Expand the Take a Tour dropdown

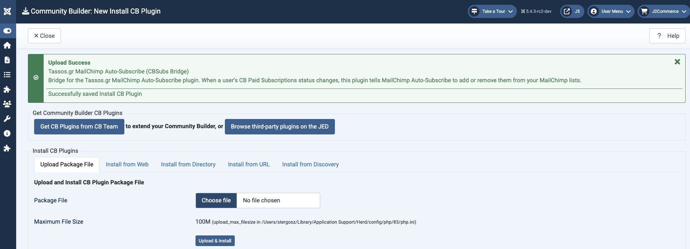click(492, 11)
